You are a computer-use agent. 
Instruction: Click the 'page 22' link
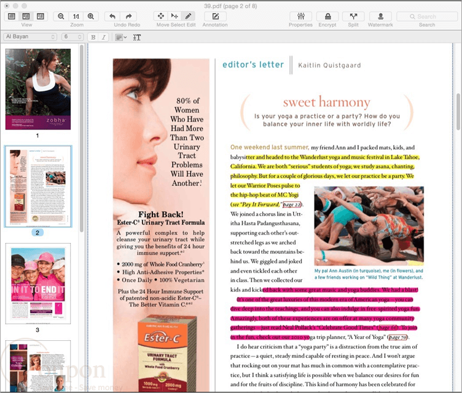292,204
